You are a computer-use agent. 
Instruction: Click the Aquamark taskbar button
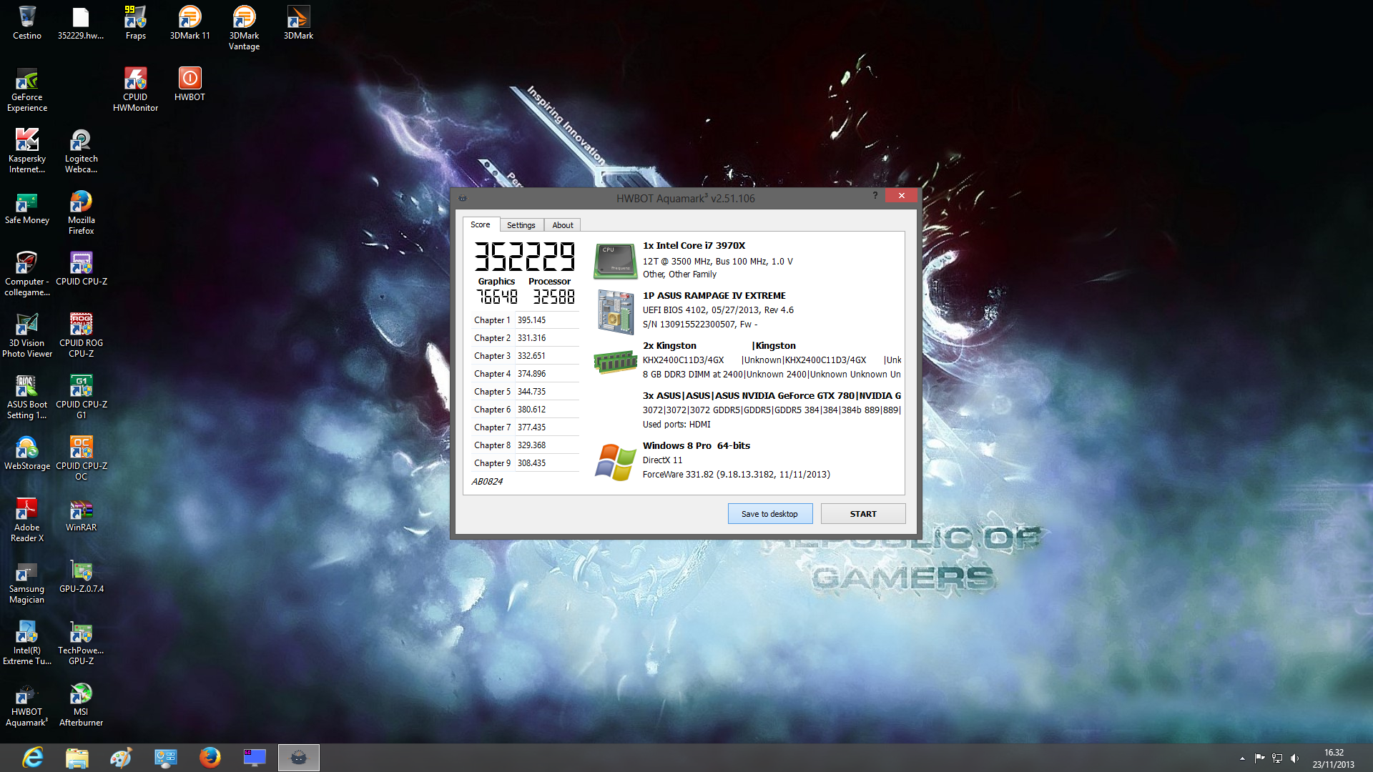click(299, 758)
